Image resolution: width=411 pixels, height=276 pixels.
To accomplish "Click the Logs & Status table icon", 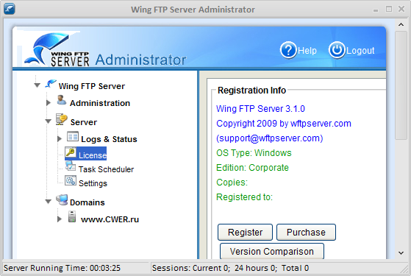I will [x=73, y=136].
